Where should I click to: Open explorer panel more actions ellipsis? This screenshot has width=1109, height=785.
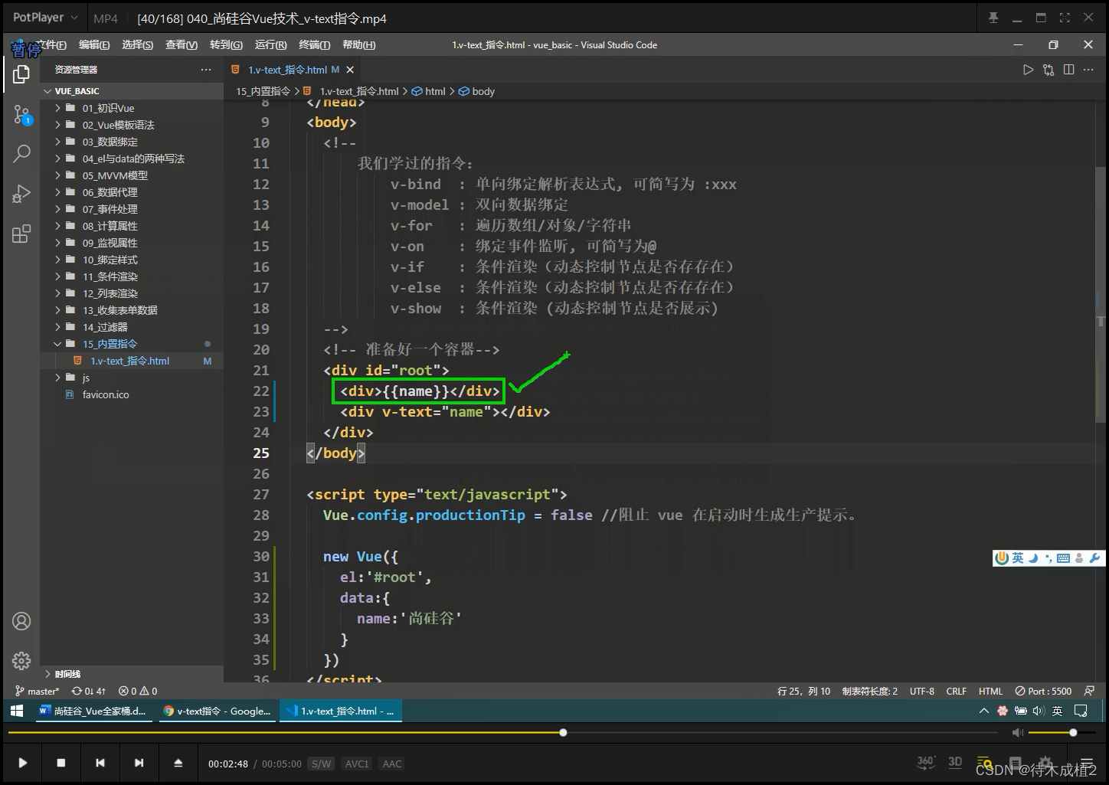(206, 70)
